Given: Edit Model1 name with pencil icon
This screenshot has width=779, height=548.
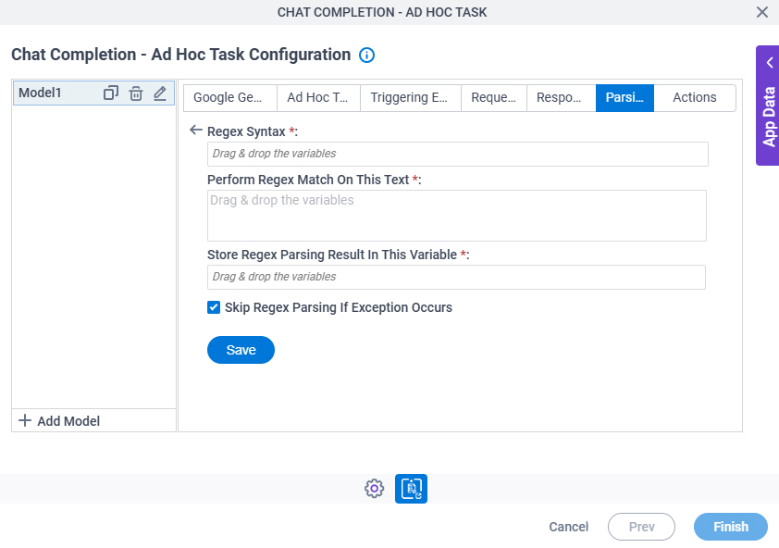Looking at the screenshot, I should tap(160, 93).
